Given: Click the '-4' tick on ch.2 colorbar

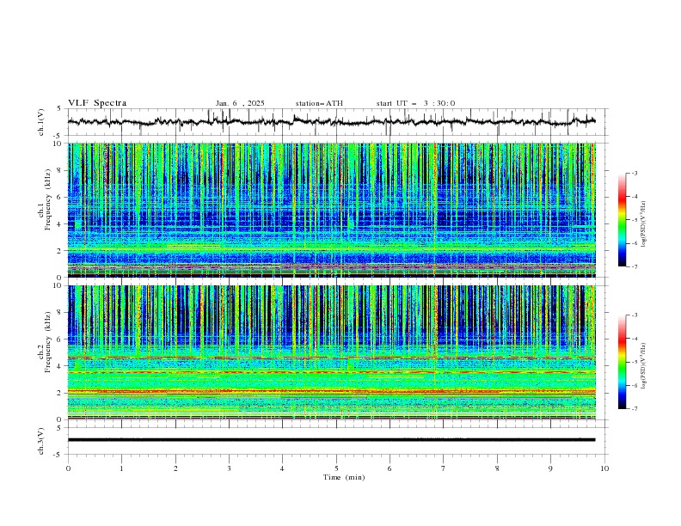Looking at the screenshot, I should (635, 339).
